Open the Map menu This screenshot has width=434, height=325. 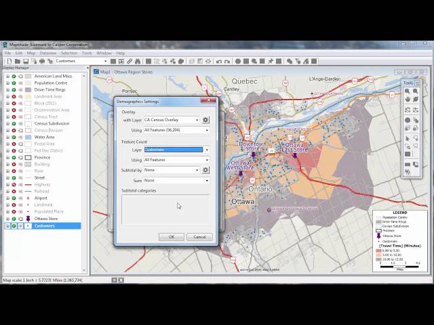click(x=31, y=53)
